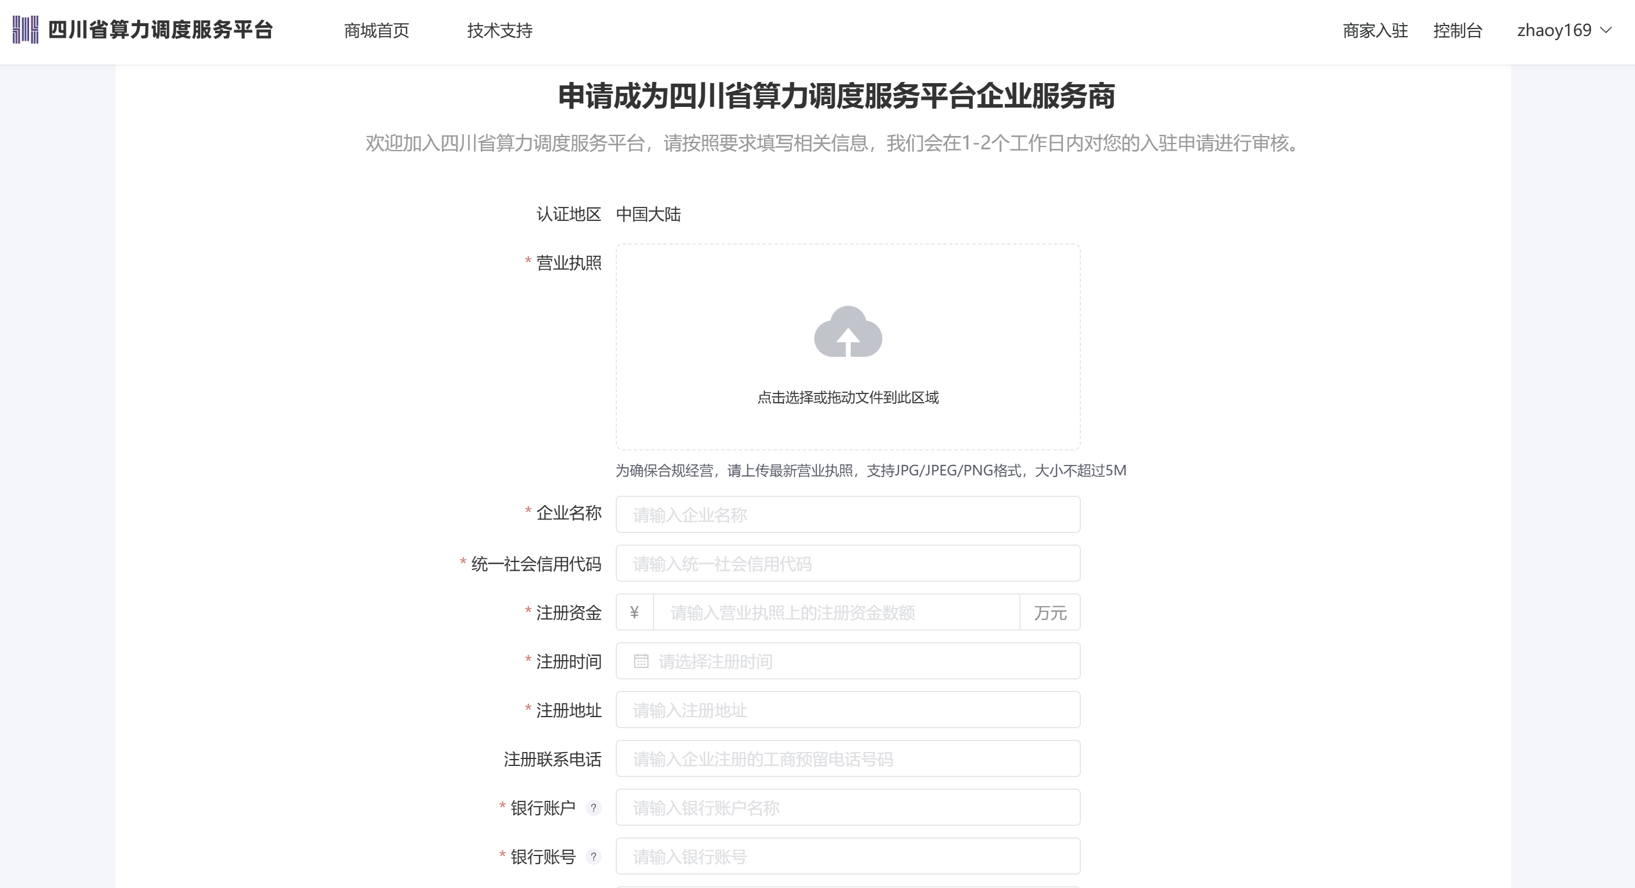
Task: Click the ¥ currency prefix in 注册资金
Action: click(635, 612)
